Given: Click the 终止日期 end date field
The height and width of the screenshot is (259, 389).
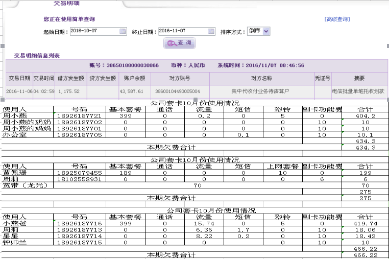Looking at the screenshot, I should tap(183, 32).
